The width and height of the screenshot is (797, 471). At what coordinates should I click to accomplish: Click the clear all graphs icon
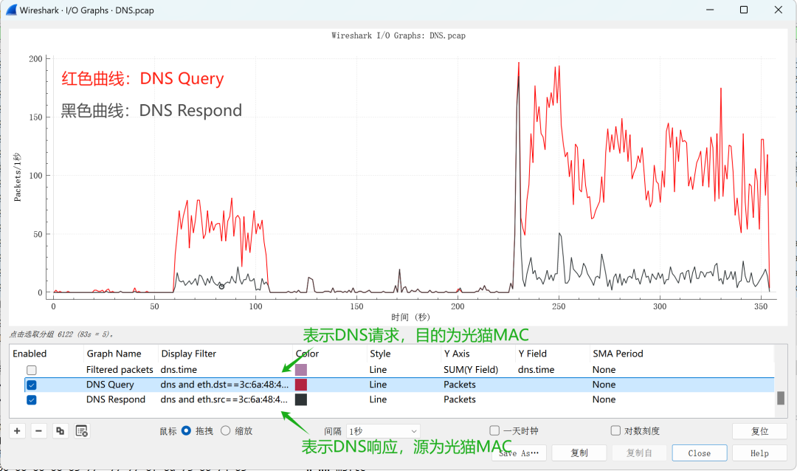point(82,431)
